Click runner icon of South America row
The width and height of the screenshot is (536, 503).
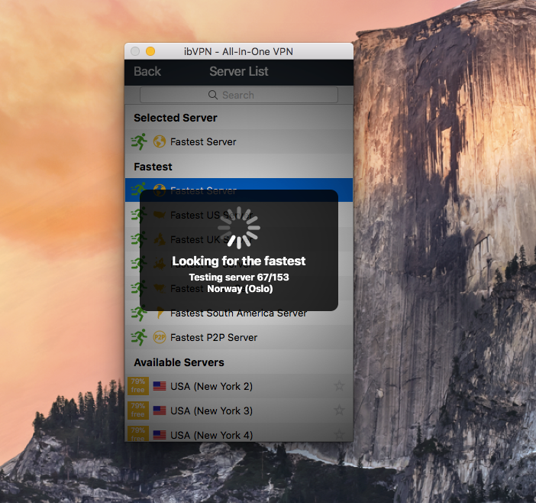[x=139, y=313]
